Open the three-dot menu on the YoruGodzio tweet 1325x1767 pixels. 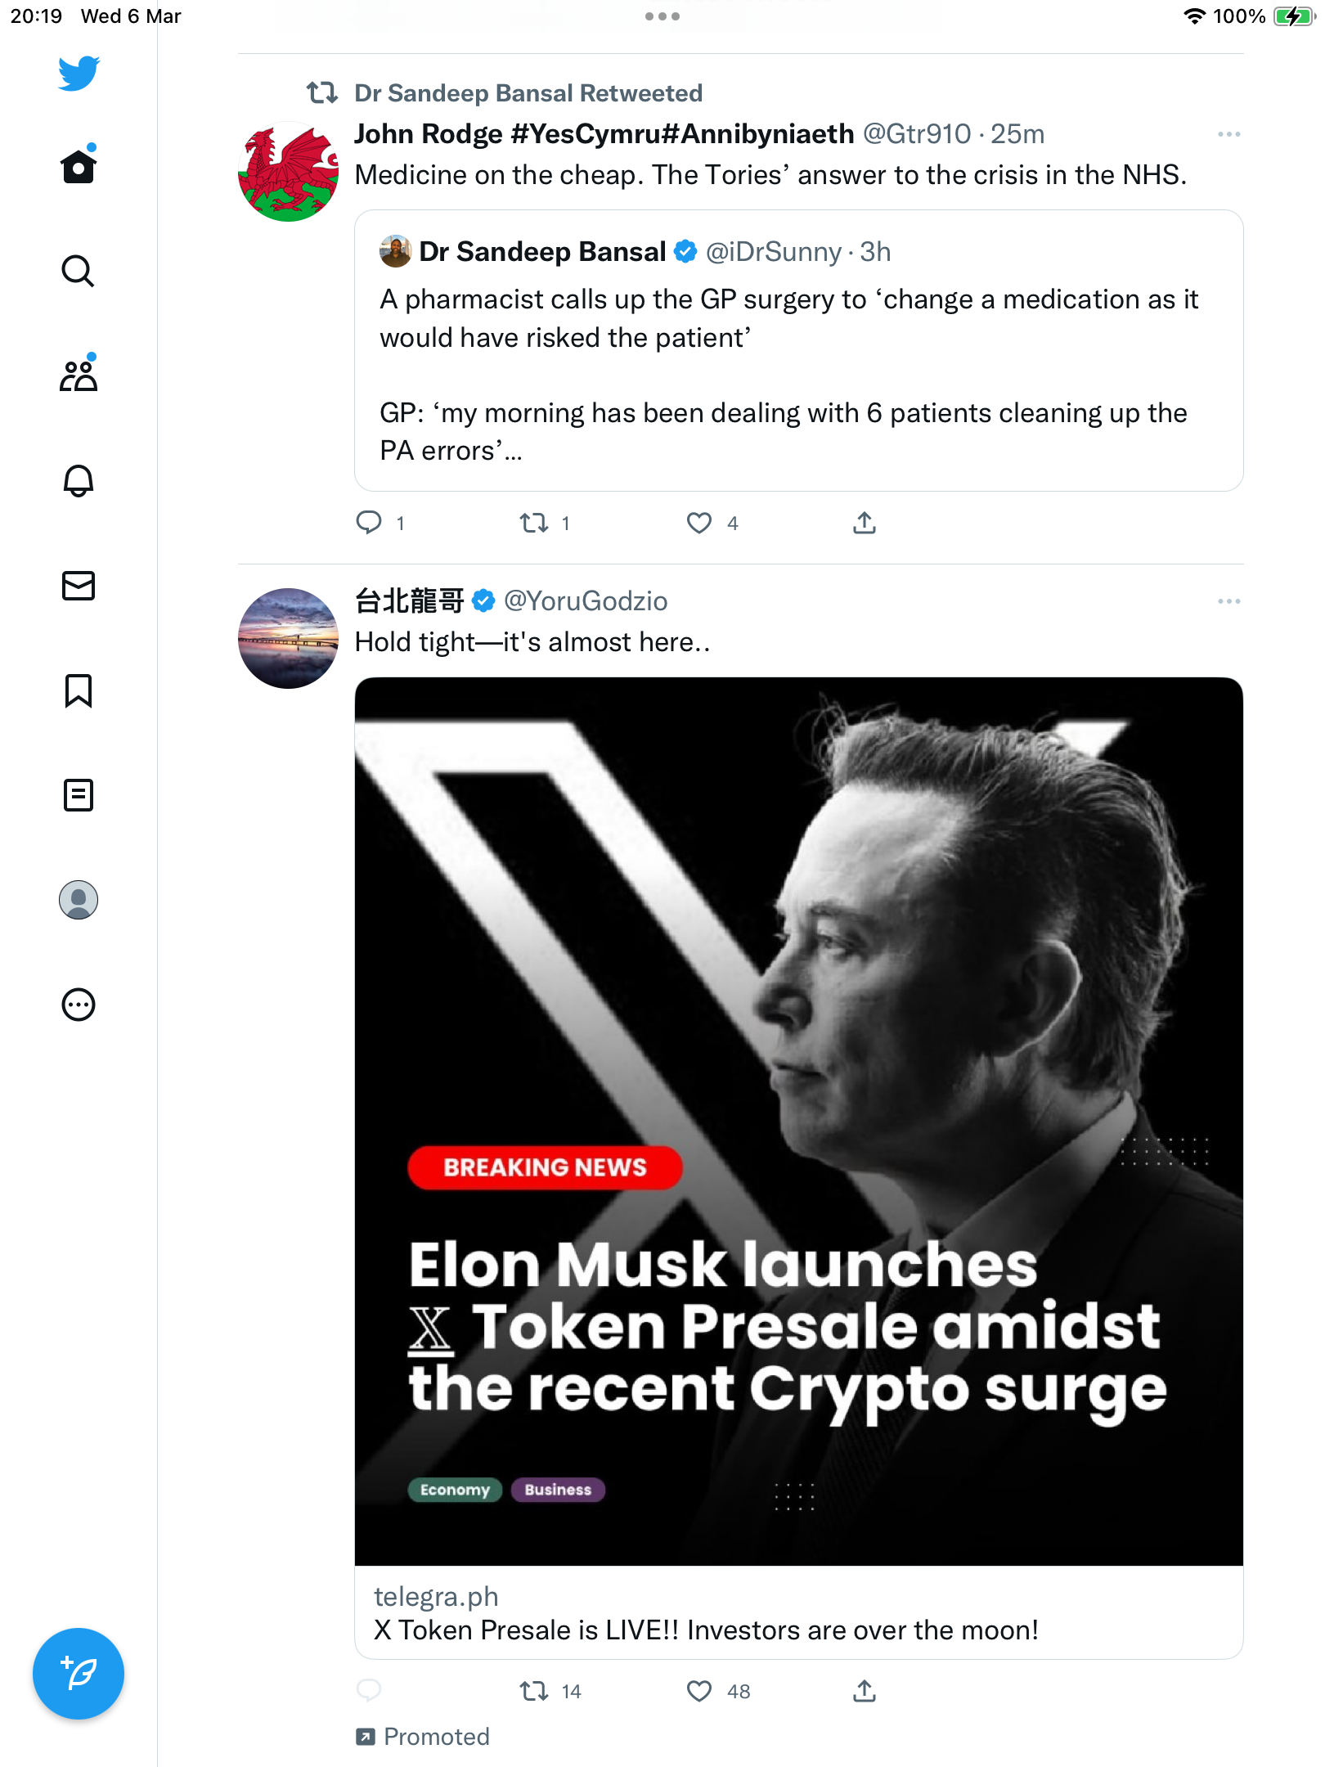coord(1228,601)
